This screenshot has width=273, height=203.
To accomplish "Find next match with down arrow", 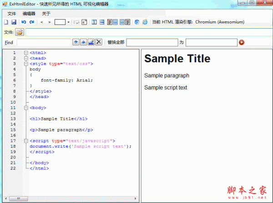I will (76, 42).
